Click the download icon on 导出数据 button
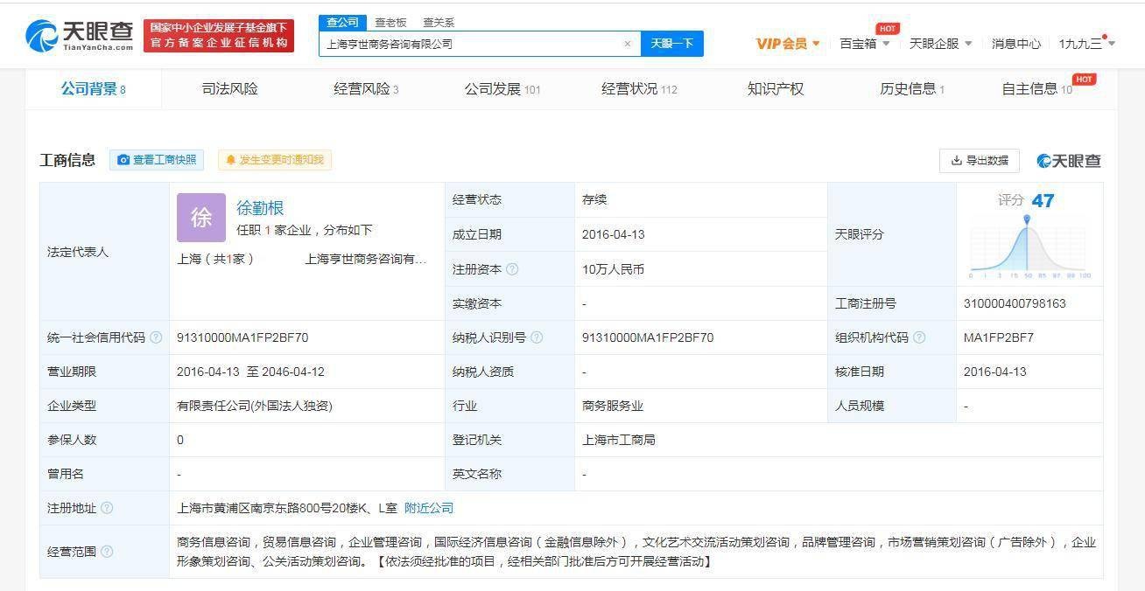 point(956,161)
